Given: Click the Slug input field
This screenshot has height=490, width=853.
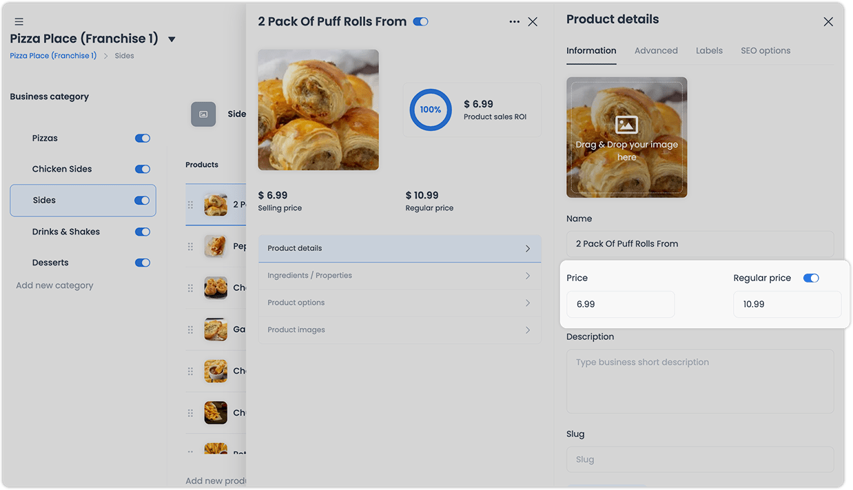Looking at the screenshot, I should coord(700,460).
